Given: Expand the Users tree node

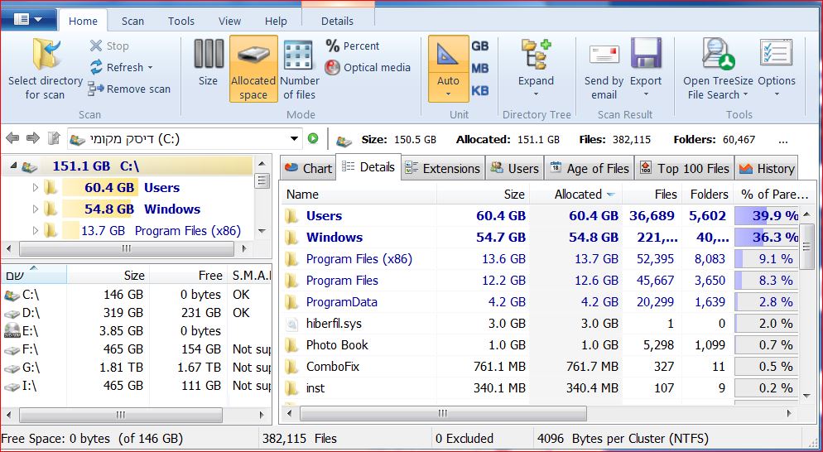Looking at the screenshot, I should click(35, 187).
